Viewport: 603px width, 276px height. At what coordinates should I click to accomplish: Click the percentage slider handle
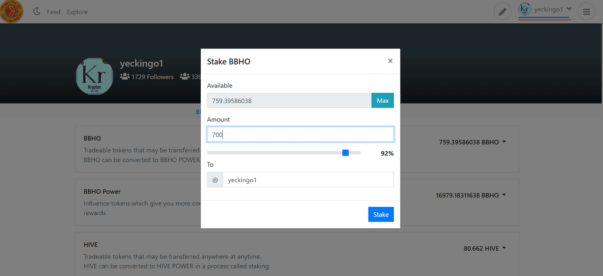click(345, 153)
